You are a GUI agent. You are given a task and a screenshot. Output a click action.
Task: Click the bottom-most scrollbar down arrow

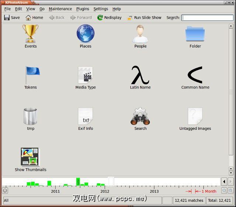231,173
